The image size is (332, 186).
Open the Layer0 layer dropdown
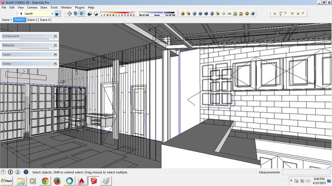[52, 14]
